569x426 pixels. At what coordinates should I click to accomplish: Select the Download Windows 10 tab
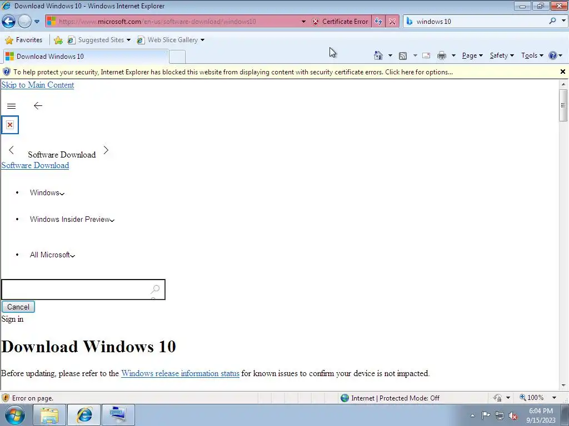tap(86, 56)
